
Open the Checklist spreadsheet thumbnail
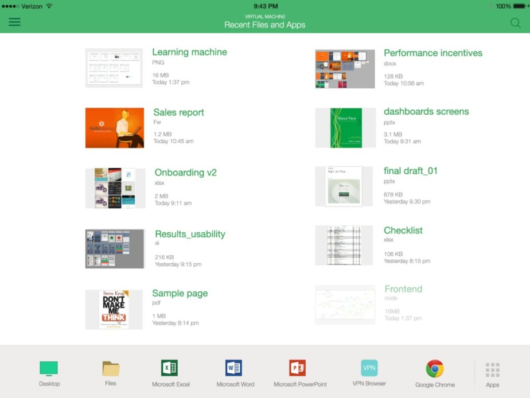344,245
